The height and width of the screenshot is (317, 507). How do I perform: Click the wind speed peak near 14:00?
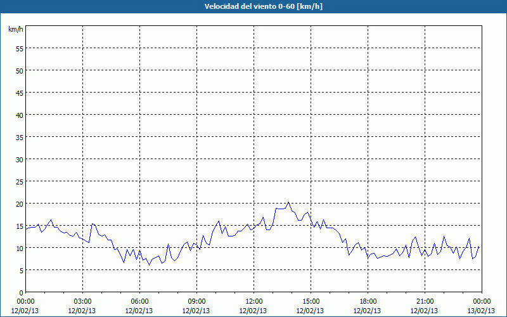pyautogui.click(x=288, y=202)
